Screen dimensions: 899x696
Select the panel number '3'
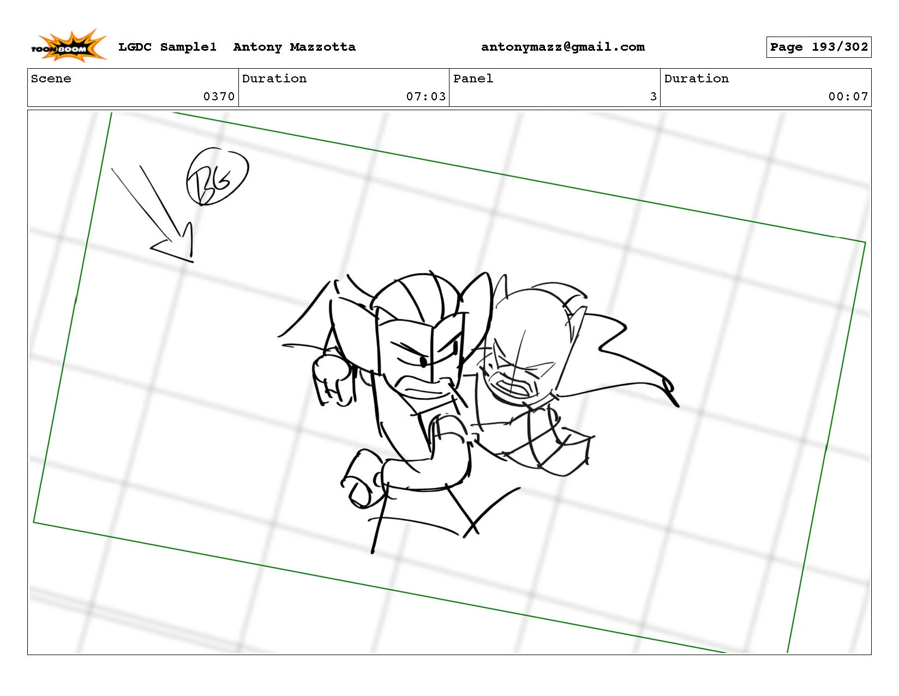tap(653, 97)
